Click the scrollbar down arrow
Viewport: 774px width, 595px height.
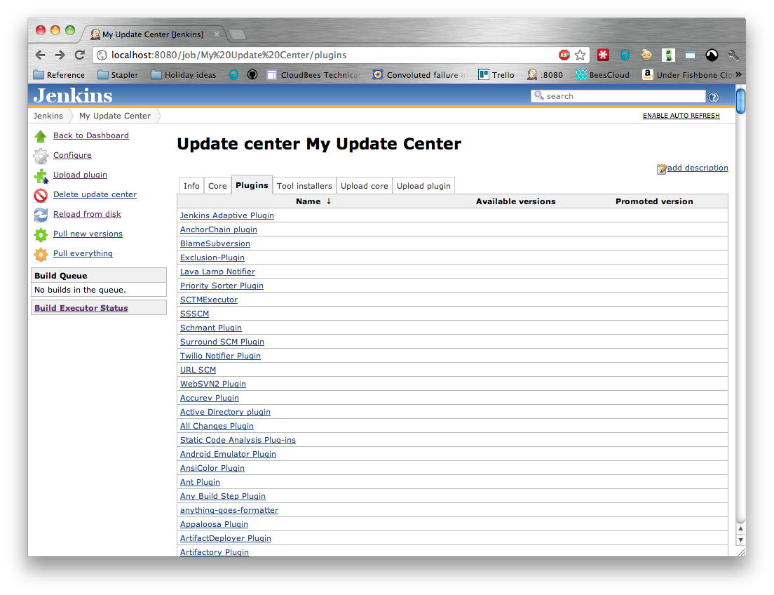point(740,540)
